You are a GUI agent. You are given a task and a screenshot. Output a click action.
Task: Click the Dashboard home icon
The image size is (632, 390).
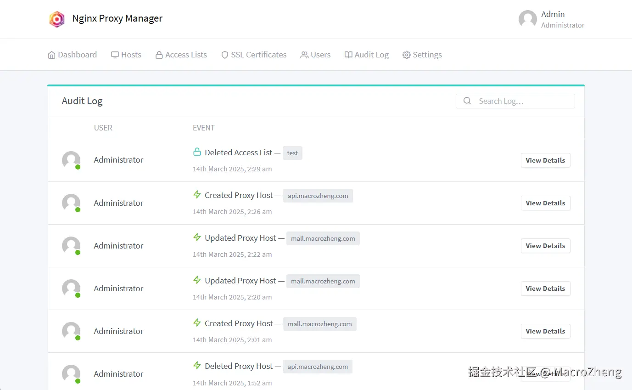pos(51,55)
